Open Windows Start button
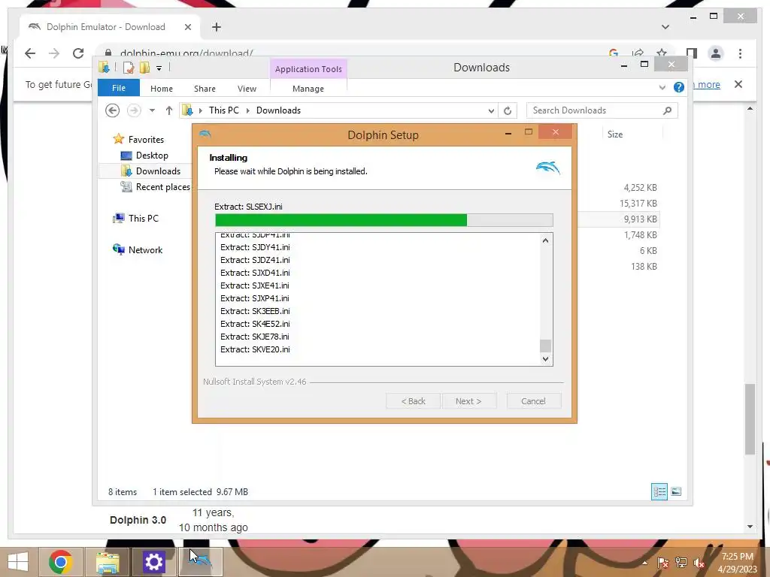Screen dimensions: 770x577 pos(18,562)
